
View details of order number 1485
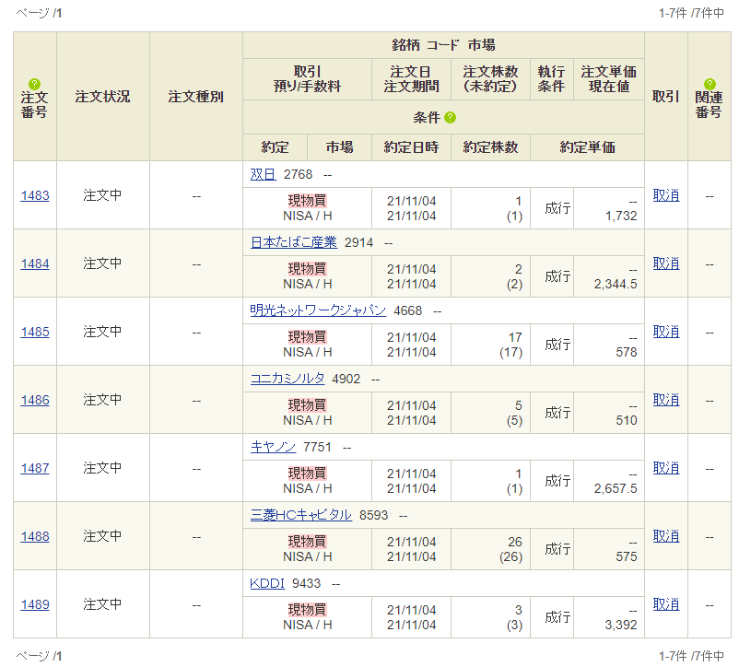click(34, 332)
